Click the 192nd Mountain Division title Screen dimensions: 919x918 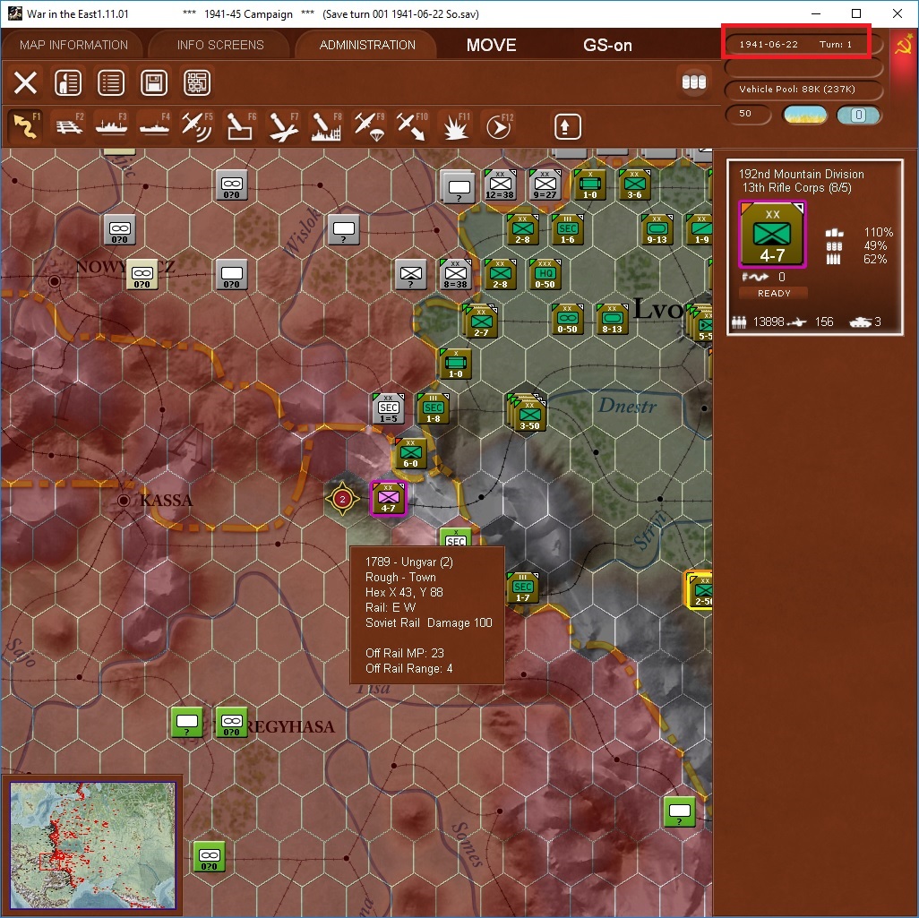point(801,174)
